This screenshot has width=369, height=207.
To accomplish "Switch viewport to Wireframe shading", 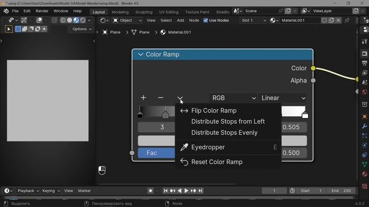I will (63, 21).
